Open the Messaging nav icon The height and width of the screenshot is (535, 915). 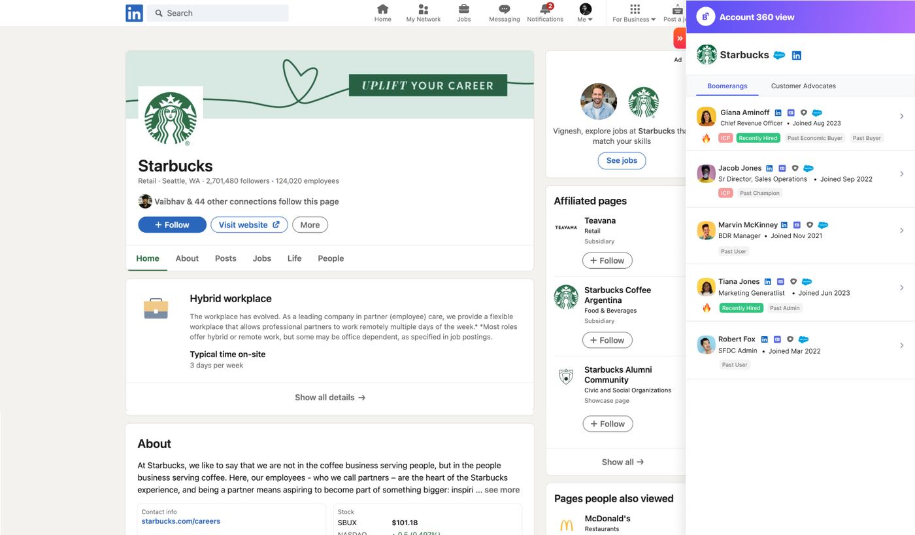(505, 13)
